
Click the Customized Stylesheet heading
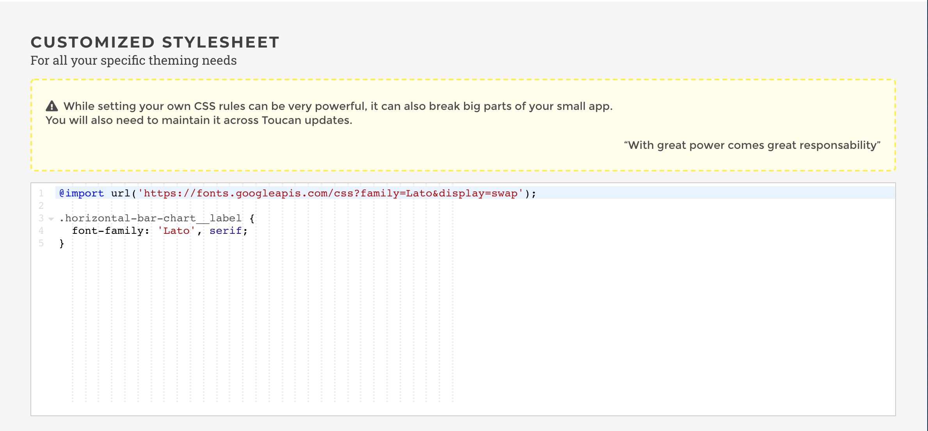(155, 42)
